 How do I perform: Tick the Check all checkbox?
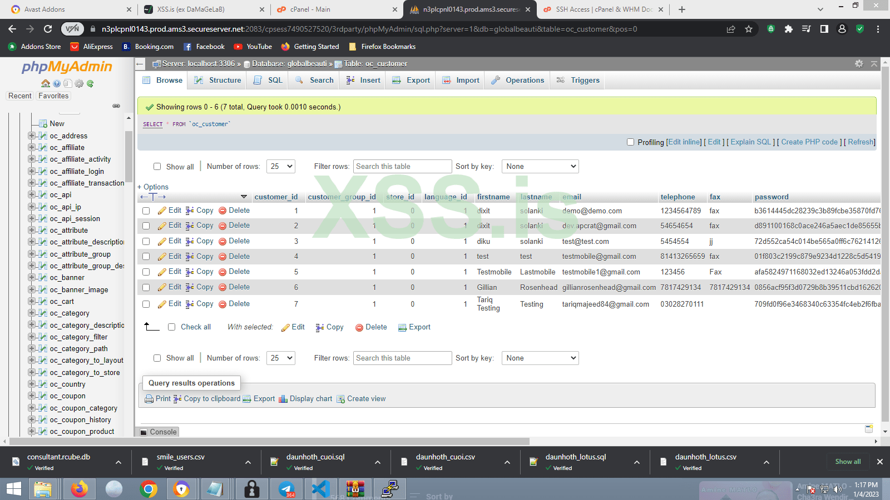click(x=171, y=327)
